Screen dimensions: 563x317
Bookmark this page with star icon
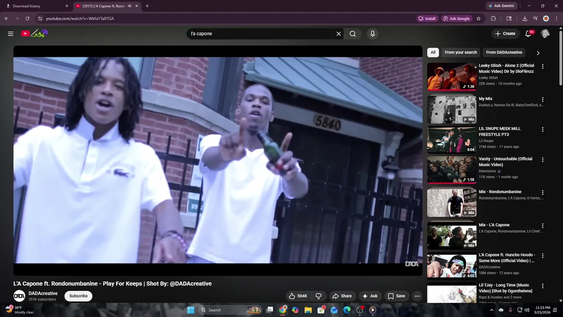point(479,18)
